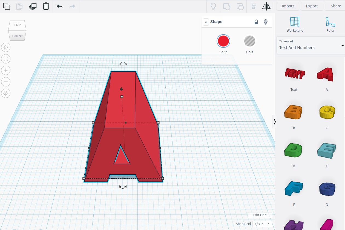Redo the last undone action

72,6
